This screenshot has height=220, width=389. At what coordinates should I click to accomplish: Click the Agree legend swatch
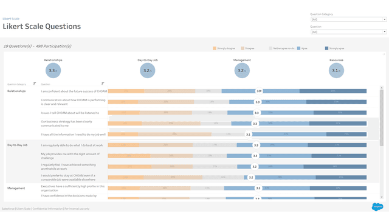(298, 48)
